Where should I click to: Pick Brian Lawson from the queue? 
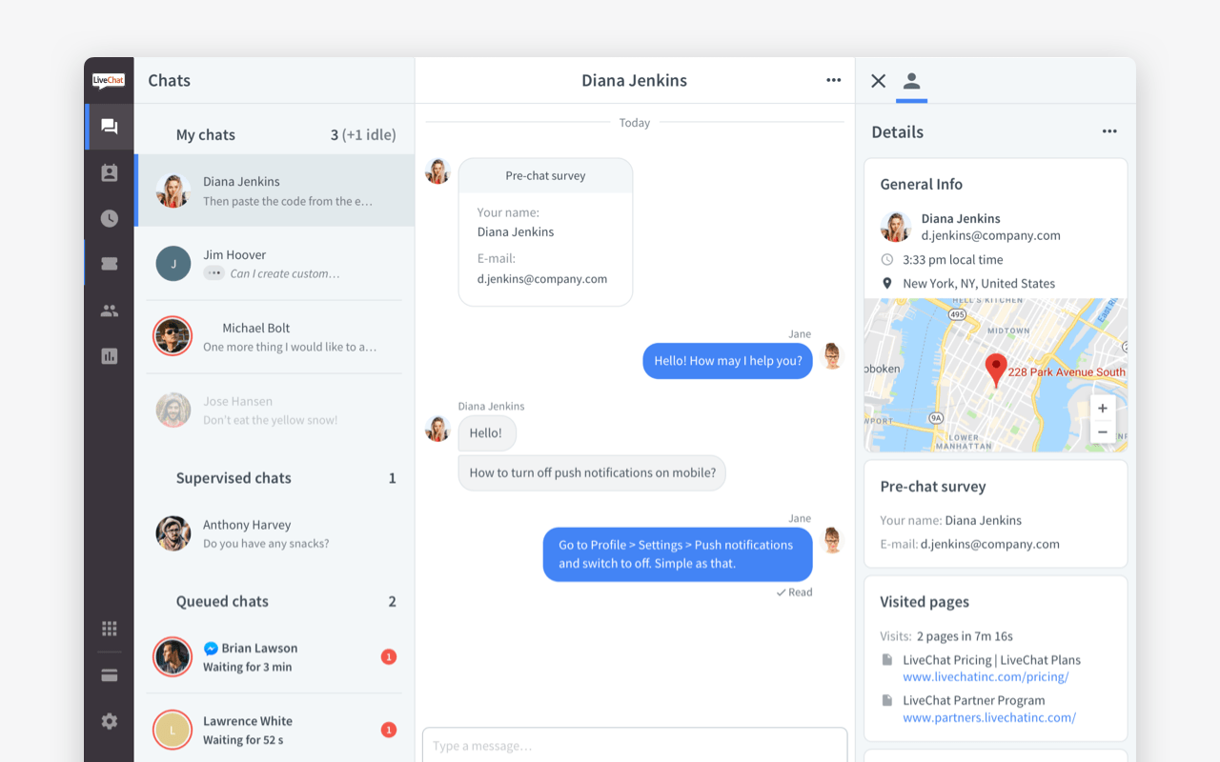click(x=274, y=657)
